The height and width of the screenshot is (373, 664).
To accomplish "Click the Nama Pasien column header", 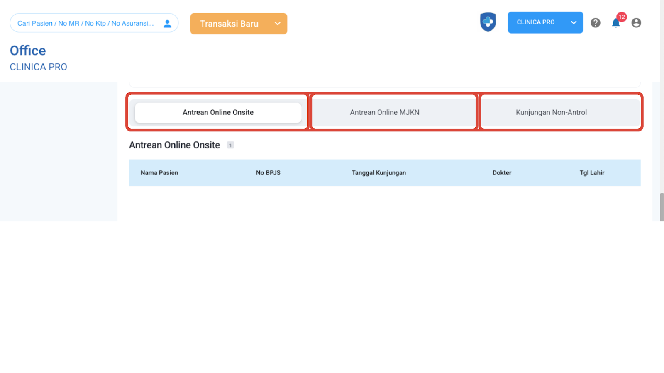I will pos(159,173).
